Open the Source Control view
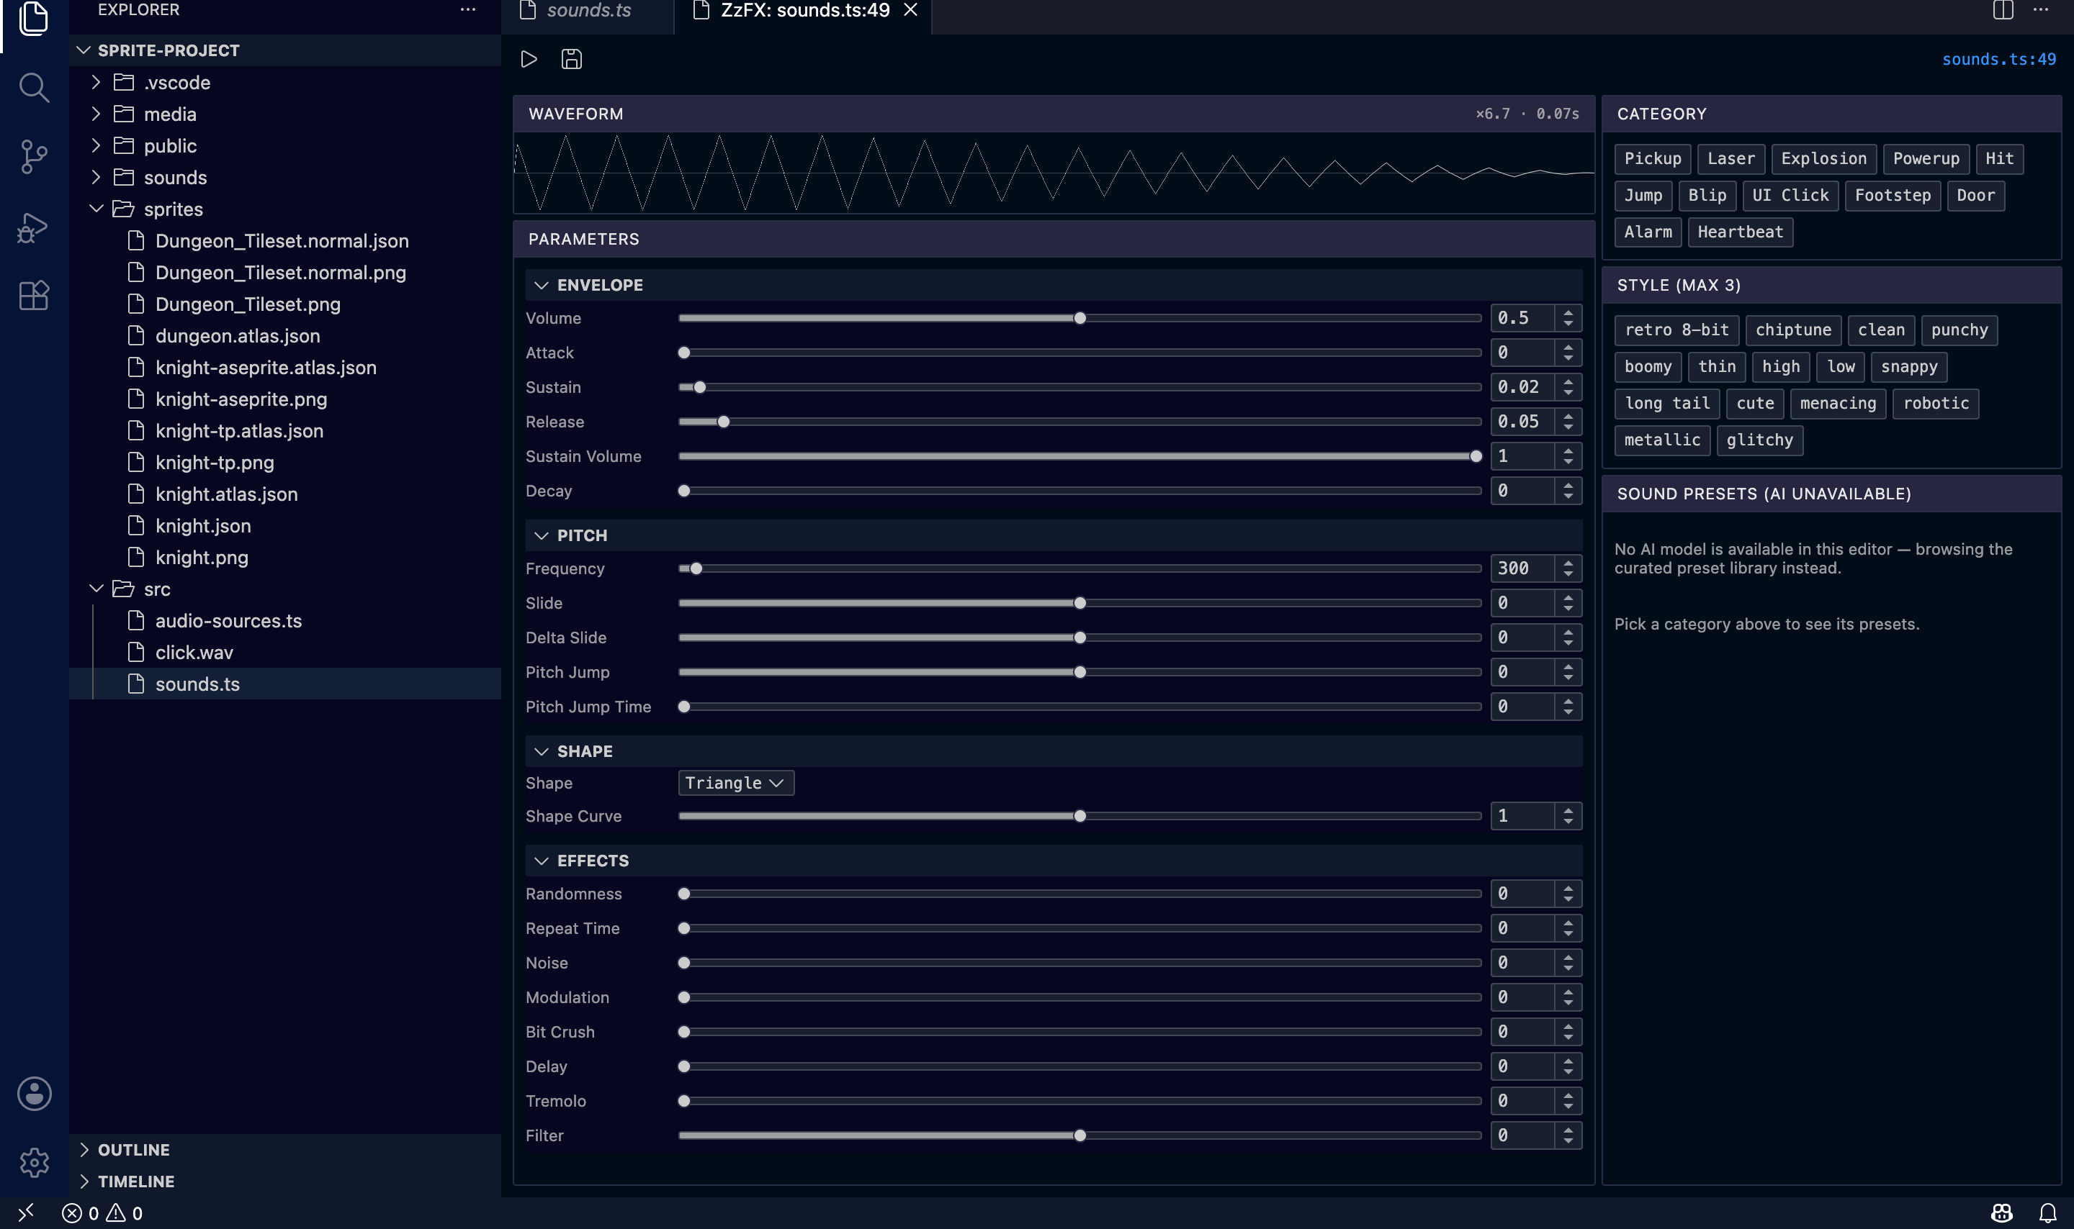The width and height of the screenshot is (2074, 1229). click(x=33, y=157)
